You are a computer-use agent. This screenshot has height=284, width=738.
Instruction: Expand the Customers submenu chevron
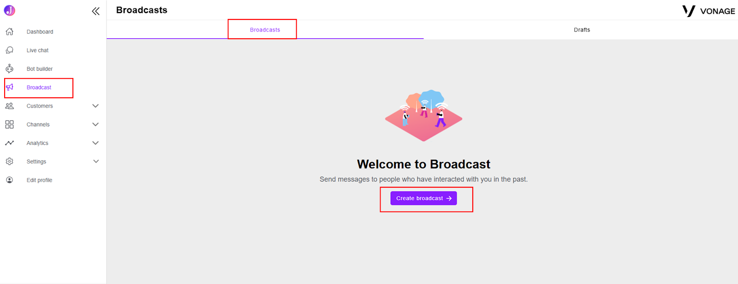[95, 106]
